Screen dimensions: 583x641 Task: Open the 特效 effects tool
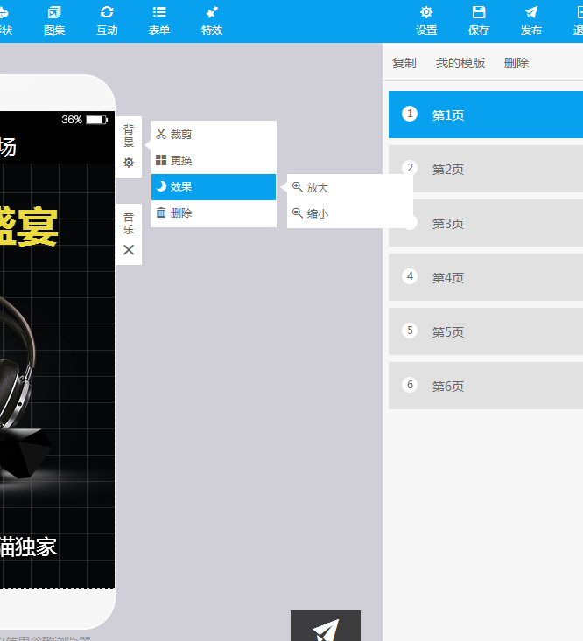pyautogui.click(x=212, y=21)
